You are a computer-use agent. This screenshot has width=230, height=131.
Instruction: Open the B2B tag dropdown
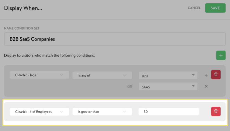click(168, 75)
